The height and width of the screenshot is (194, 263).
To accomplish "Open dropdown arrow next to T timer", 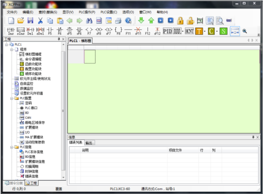I will (205, 31).
